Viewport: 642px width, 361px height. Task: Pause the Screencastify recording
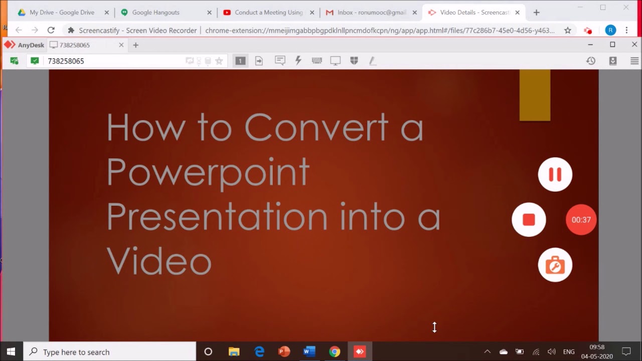pos(555,174)
